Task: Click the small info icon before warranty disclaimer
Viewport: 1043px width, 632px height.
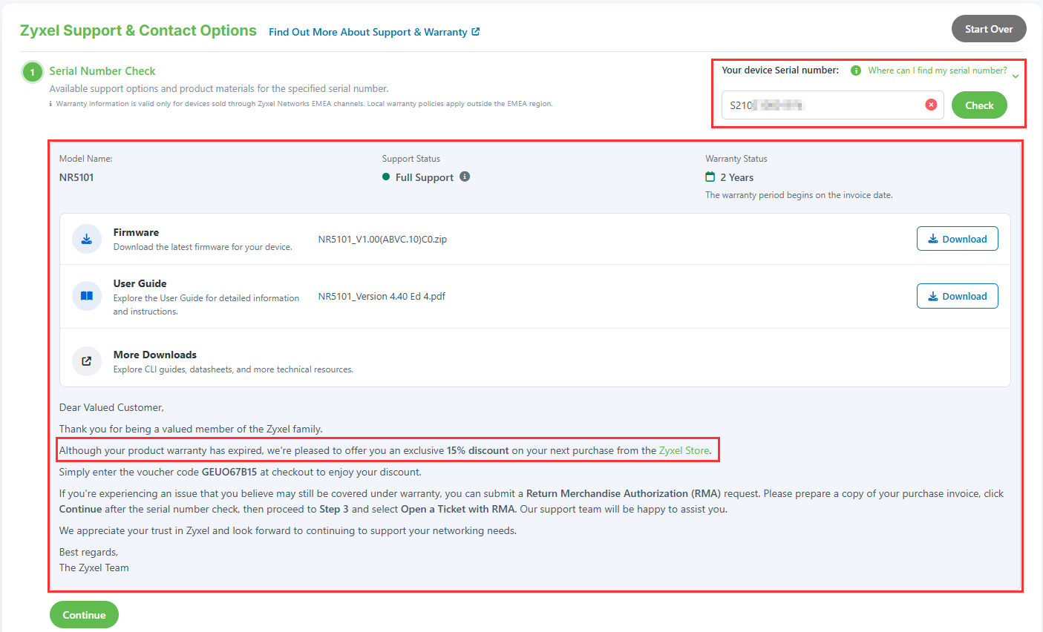Action: tap(50, 104)
